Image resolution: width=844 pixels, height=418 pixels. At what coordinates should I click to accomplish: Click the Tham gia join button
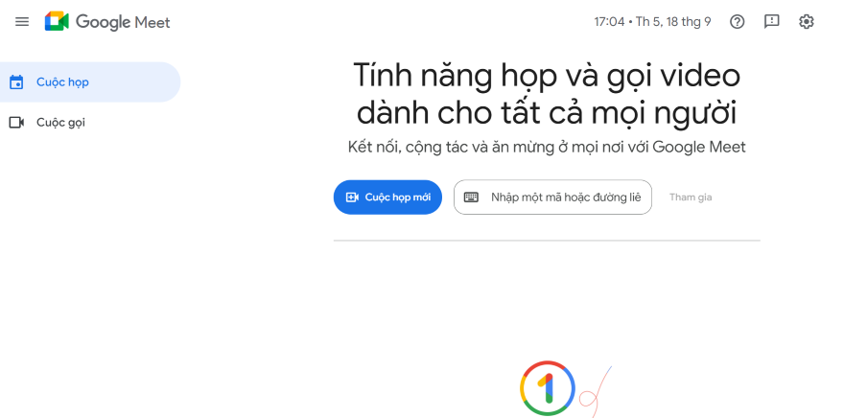(691, 197)
